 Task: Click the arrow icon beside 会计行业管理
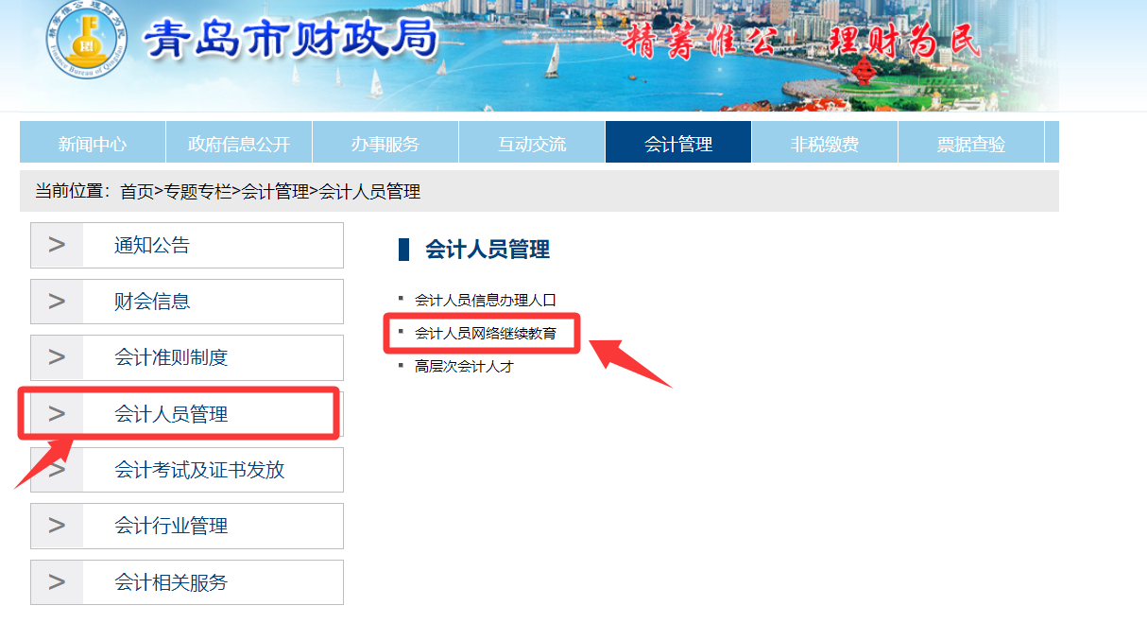coord(57,526)
